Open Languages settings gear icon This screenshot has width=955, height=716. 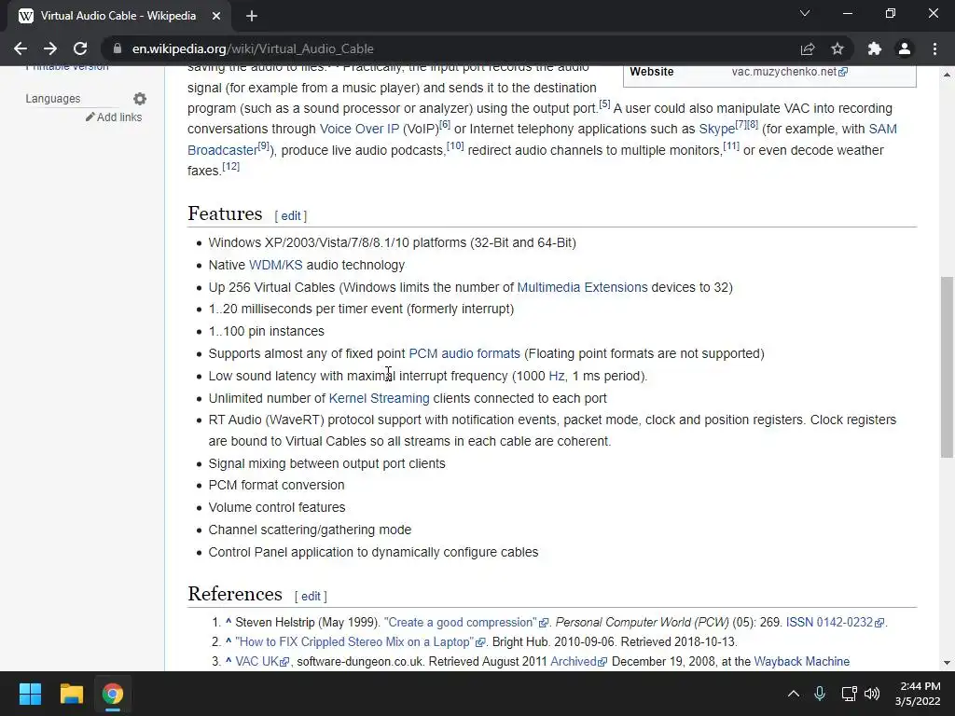[x=140, y=99]
